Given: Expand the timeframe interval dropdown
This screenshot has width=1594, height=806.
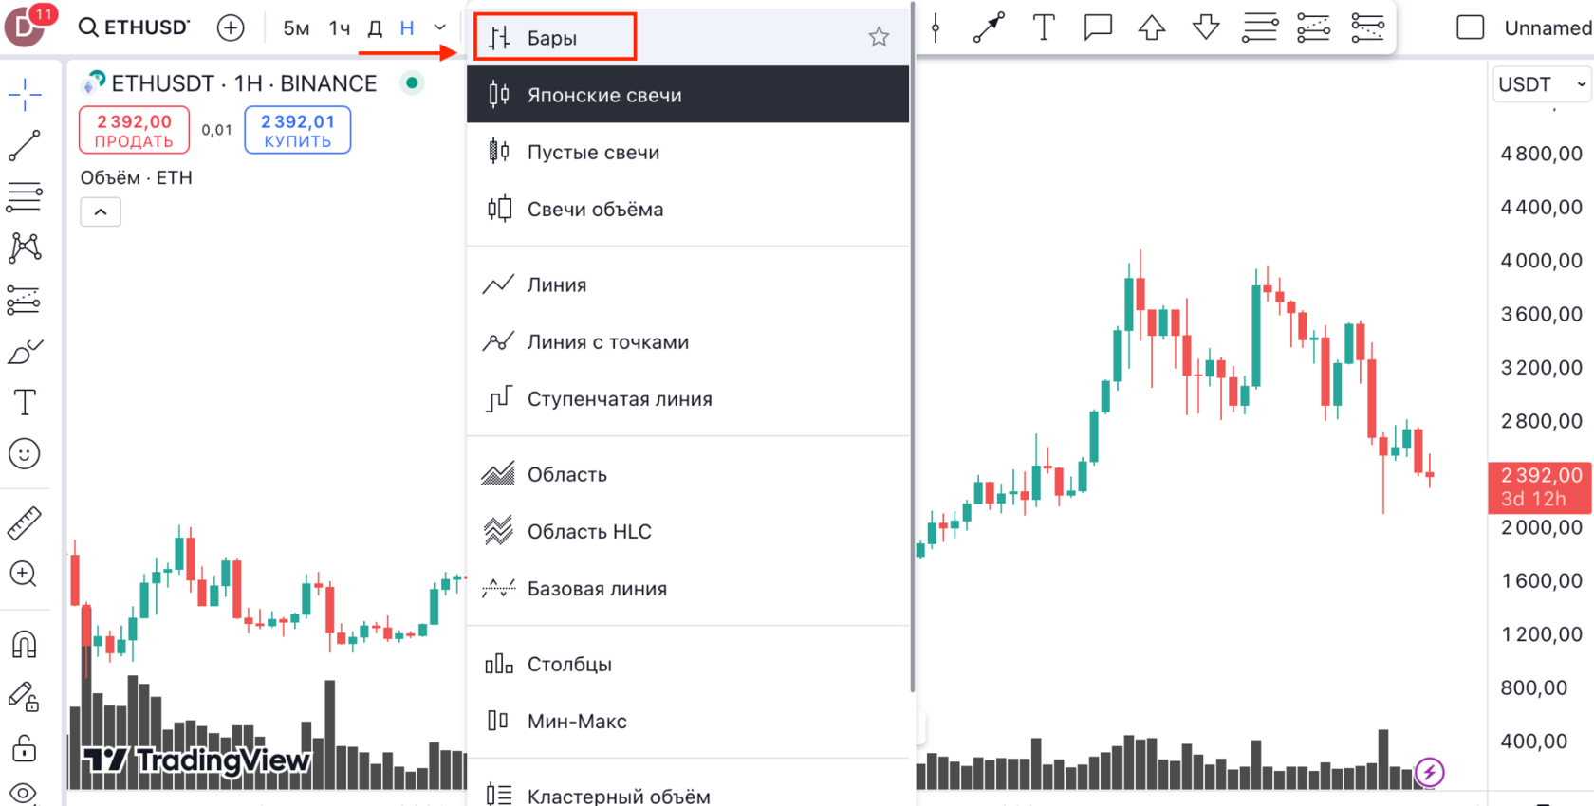Looking at the screenshot, I should pyautogui.click(x=440, y=28).
